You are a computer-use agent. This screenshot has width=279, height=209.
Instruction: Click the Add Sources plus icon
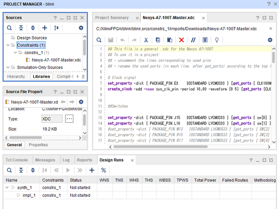[44, 28]
